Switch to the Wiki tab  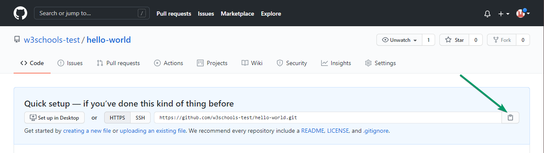click(252, 63)
